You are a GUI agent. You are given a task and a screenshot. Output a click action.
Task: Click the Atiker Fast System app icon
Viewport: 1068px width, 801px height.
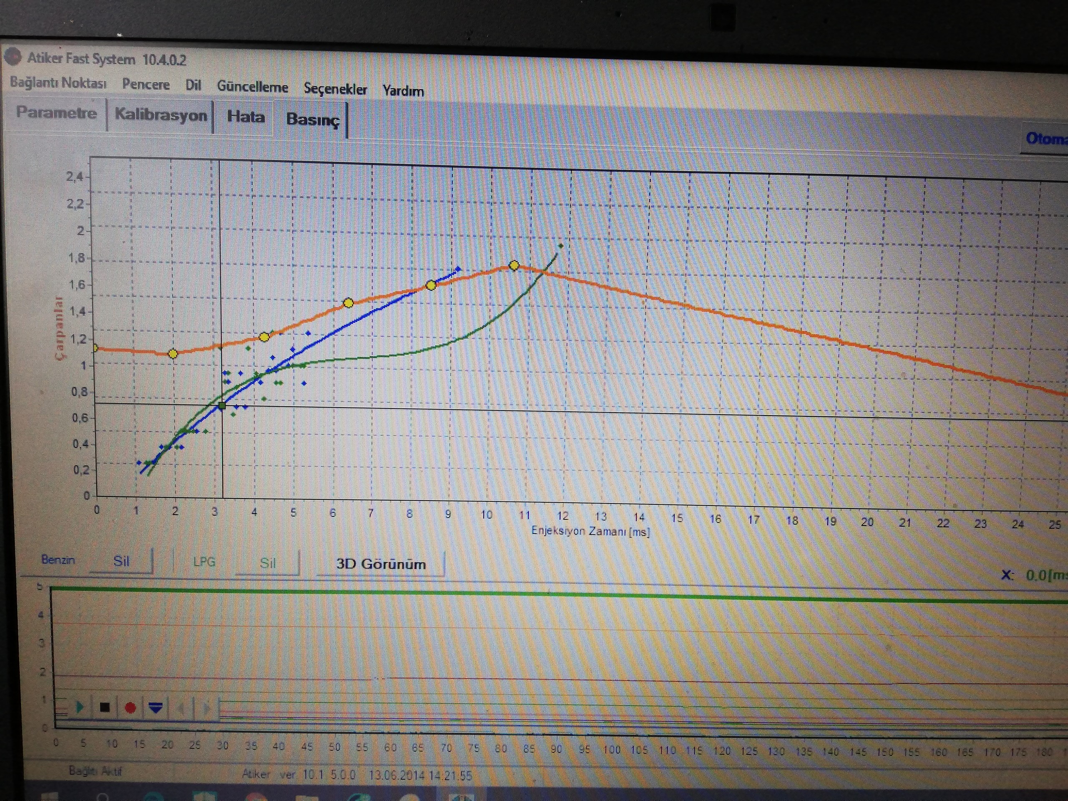tap(13, 57)
